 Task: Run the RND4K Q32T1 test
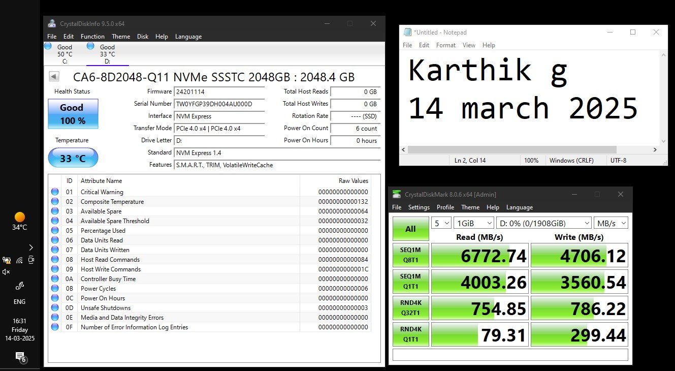[410, 308]
